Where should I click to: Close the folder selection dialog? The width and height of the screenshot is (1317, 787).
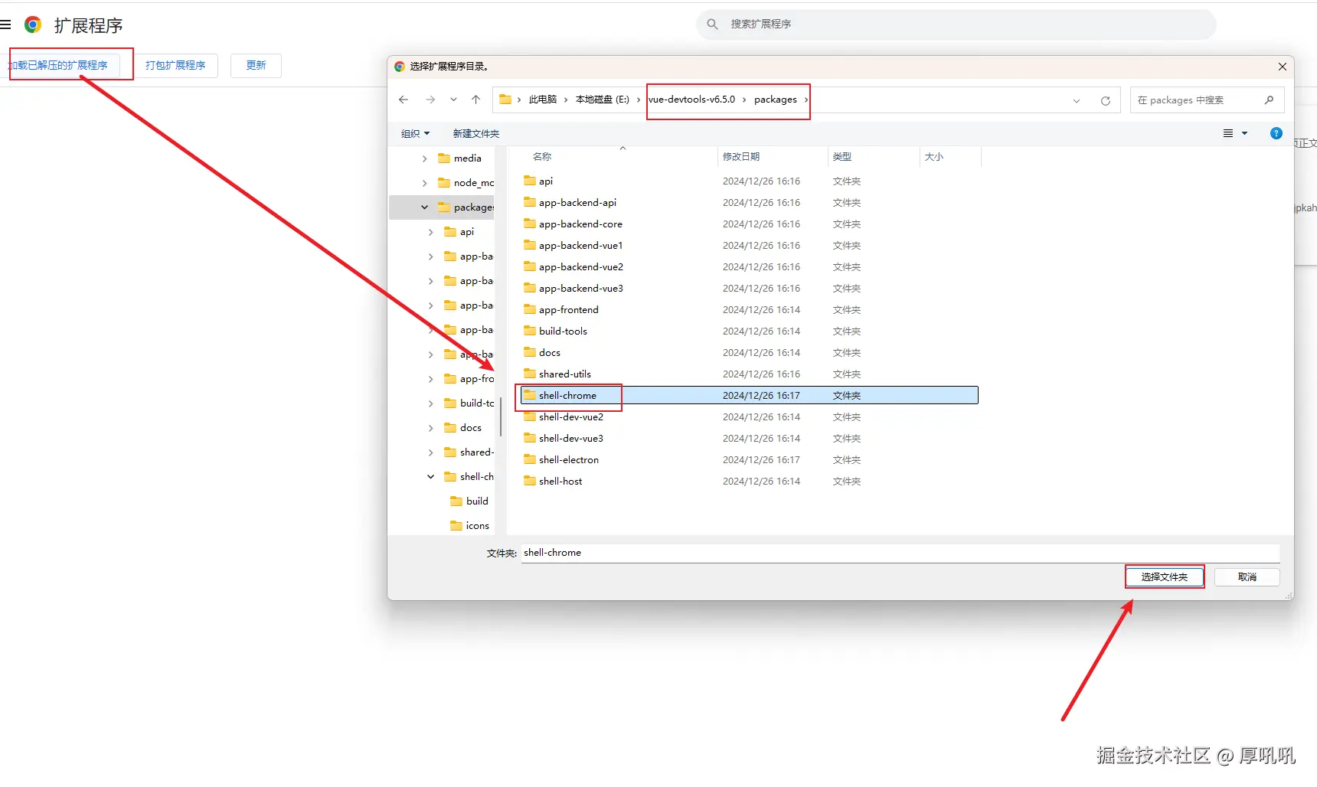(1282, 67)
